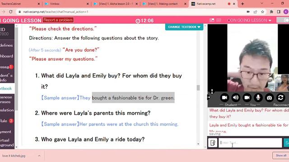Click question 2 about Layla's parents
The width and height of the screenshot is (289, 162).
click(x=93, y=113)
